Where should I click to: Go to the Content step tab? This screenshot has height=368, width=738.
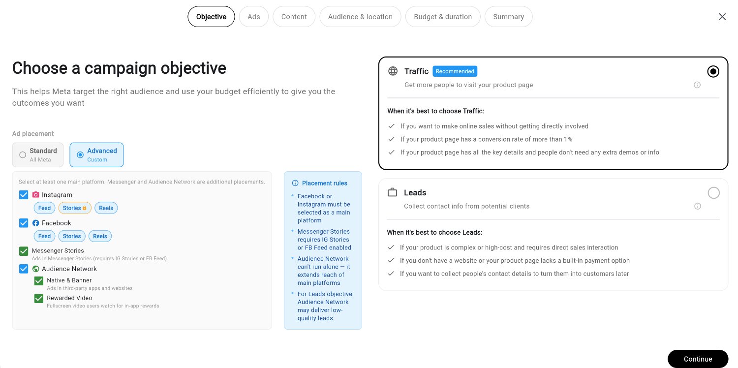coord(294,17)
